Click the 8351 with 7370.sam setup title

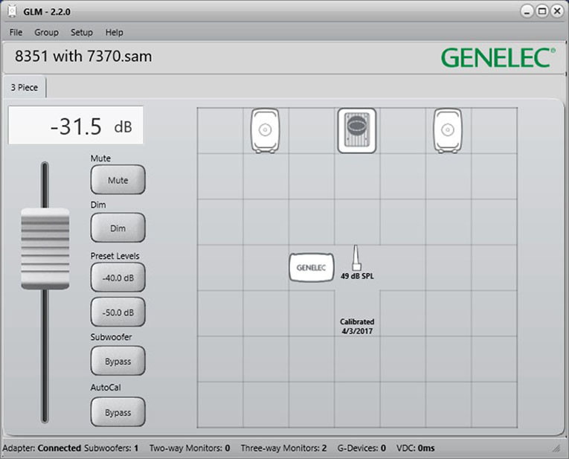point(83,57)
